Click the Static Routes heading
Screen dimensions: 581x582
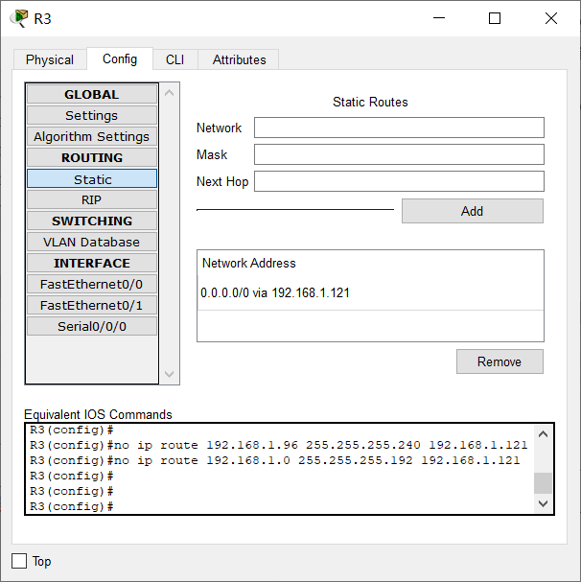(x=370, y=102)
